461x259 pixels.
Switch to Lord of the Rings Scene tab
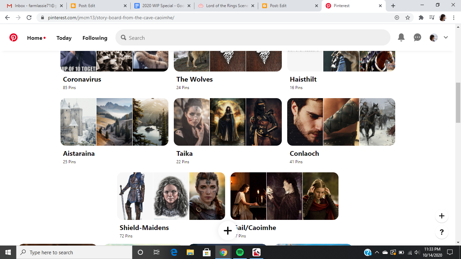pos(226,6)
